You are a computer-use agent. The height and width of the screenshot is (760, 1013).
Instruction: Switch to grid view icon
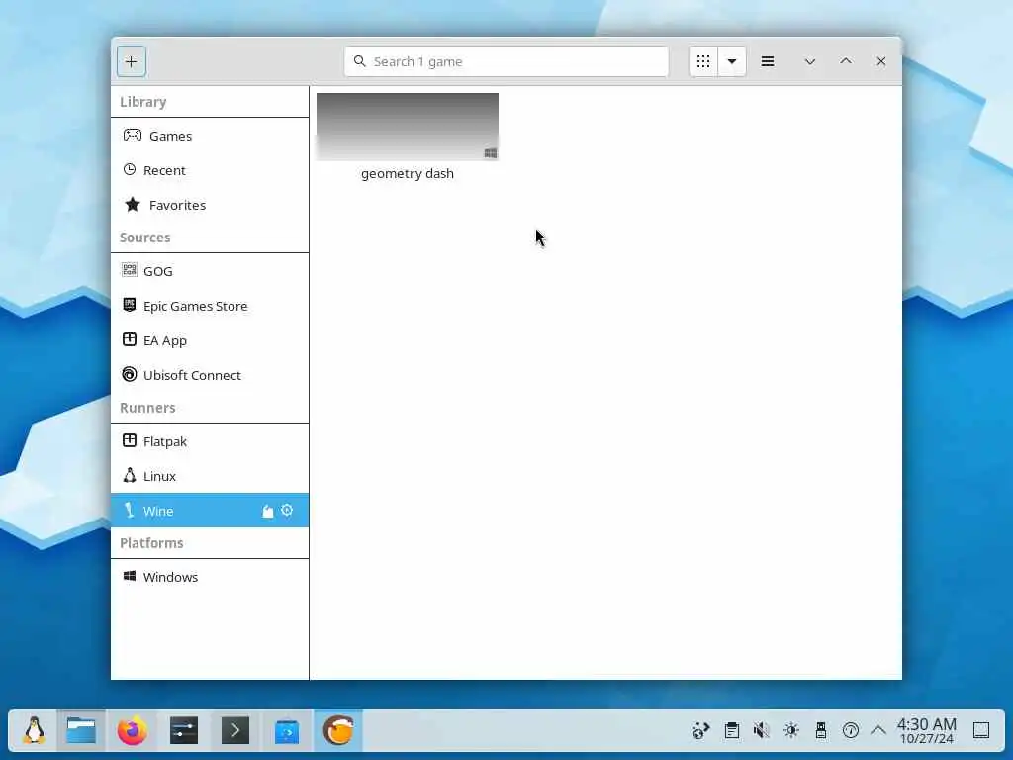(x=703, y=62)
